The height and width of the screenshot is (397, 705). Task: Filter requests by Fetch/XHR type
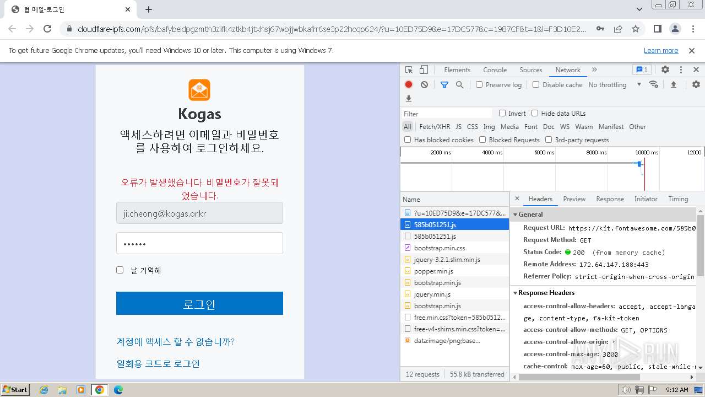(x=435, y=126)
